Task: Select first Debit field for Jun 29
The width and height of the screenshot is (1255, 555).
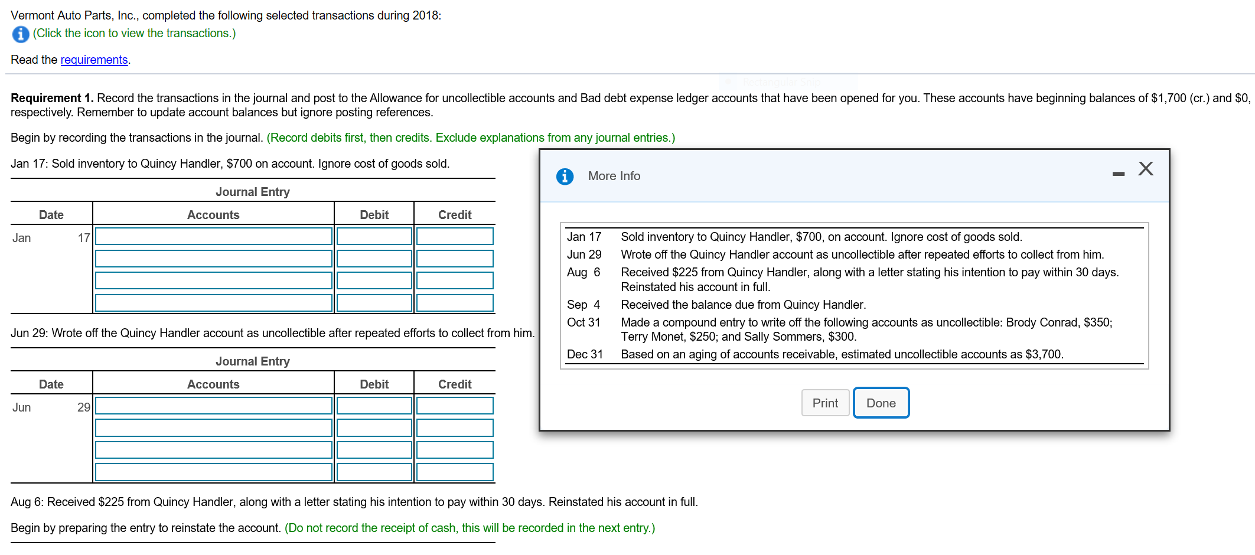Action: point(374,406)
